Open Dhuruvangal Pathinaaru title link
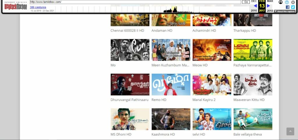 pos(130,100)
